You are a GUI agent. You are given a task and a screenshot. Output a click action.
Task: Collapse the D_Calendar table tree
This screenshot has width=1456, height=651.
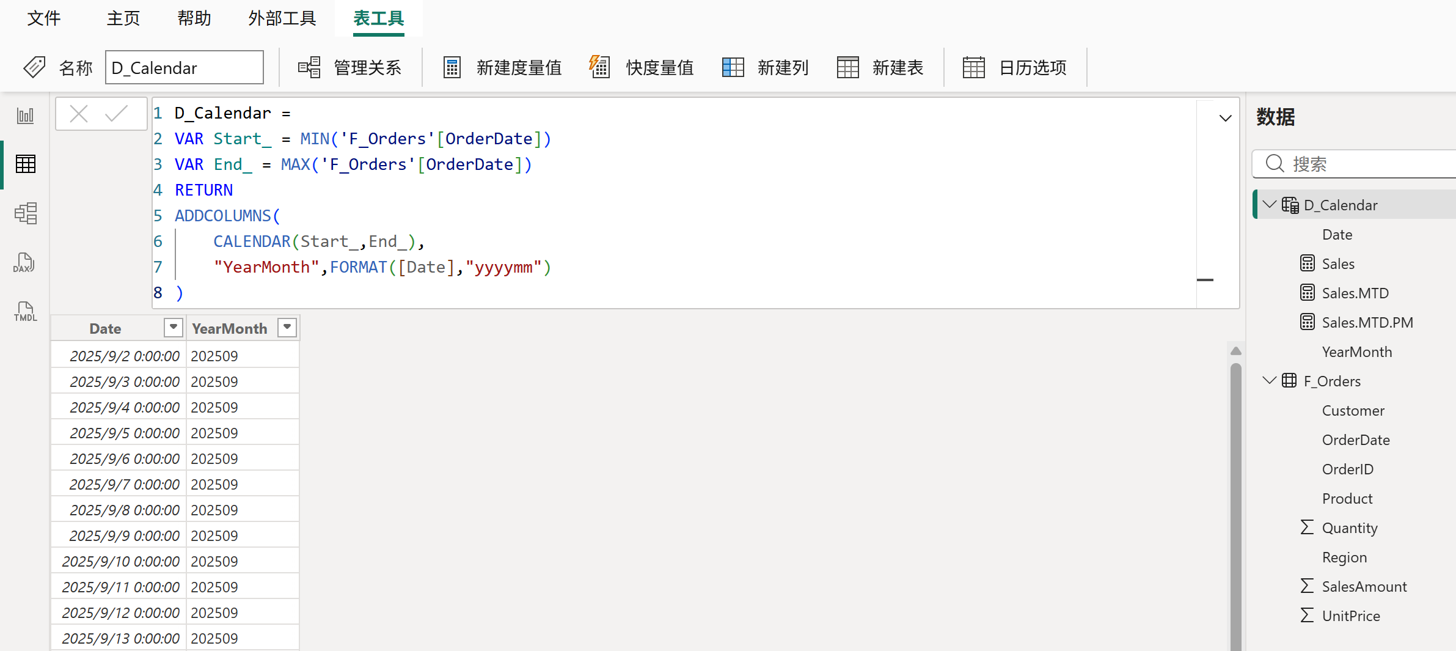tap(1269, 205)
